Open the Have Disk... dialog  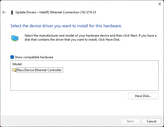(143, 96)
